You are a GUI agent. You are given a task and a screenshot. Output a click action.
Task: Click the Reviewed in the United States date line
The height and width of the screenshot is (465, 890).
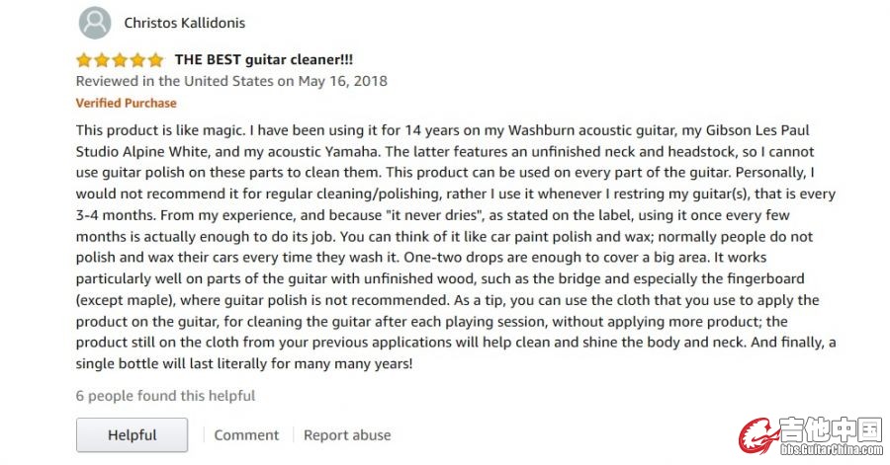coord(231,81)
